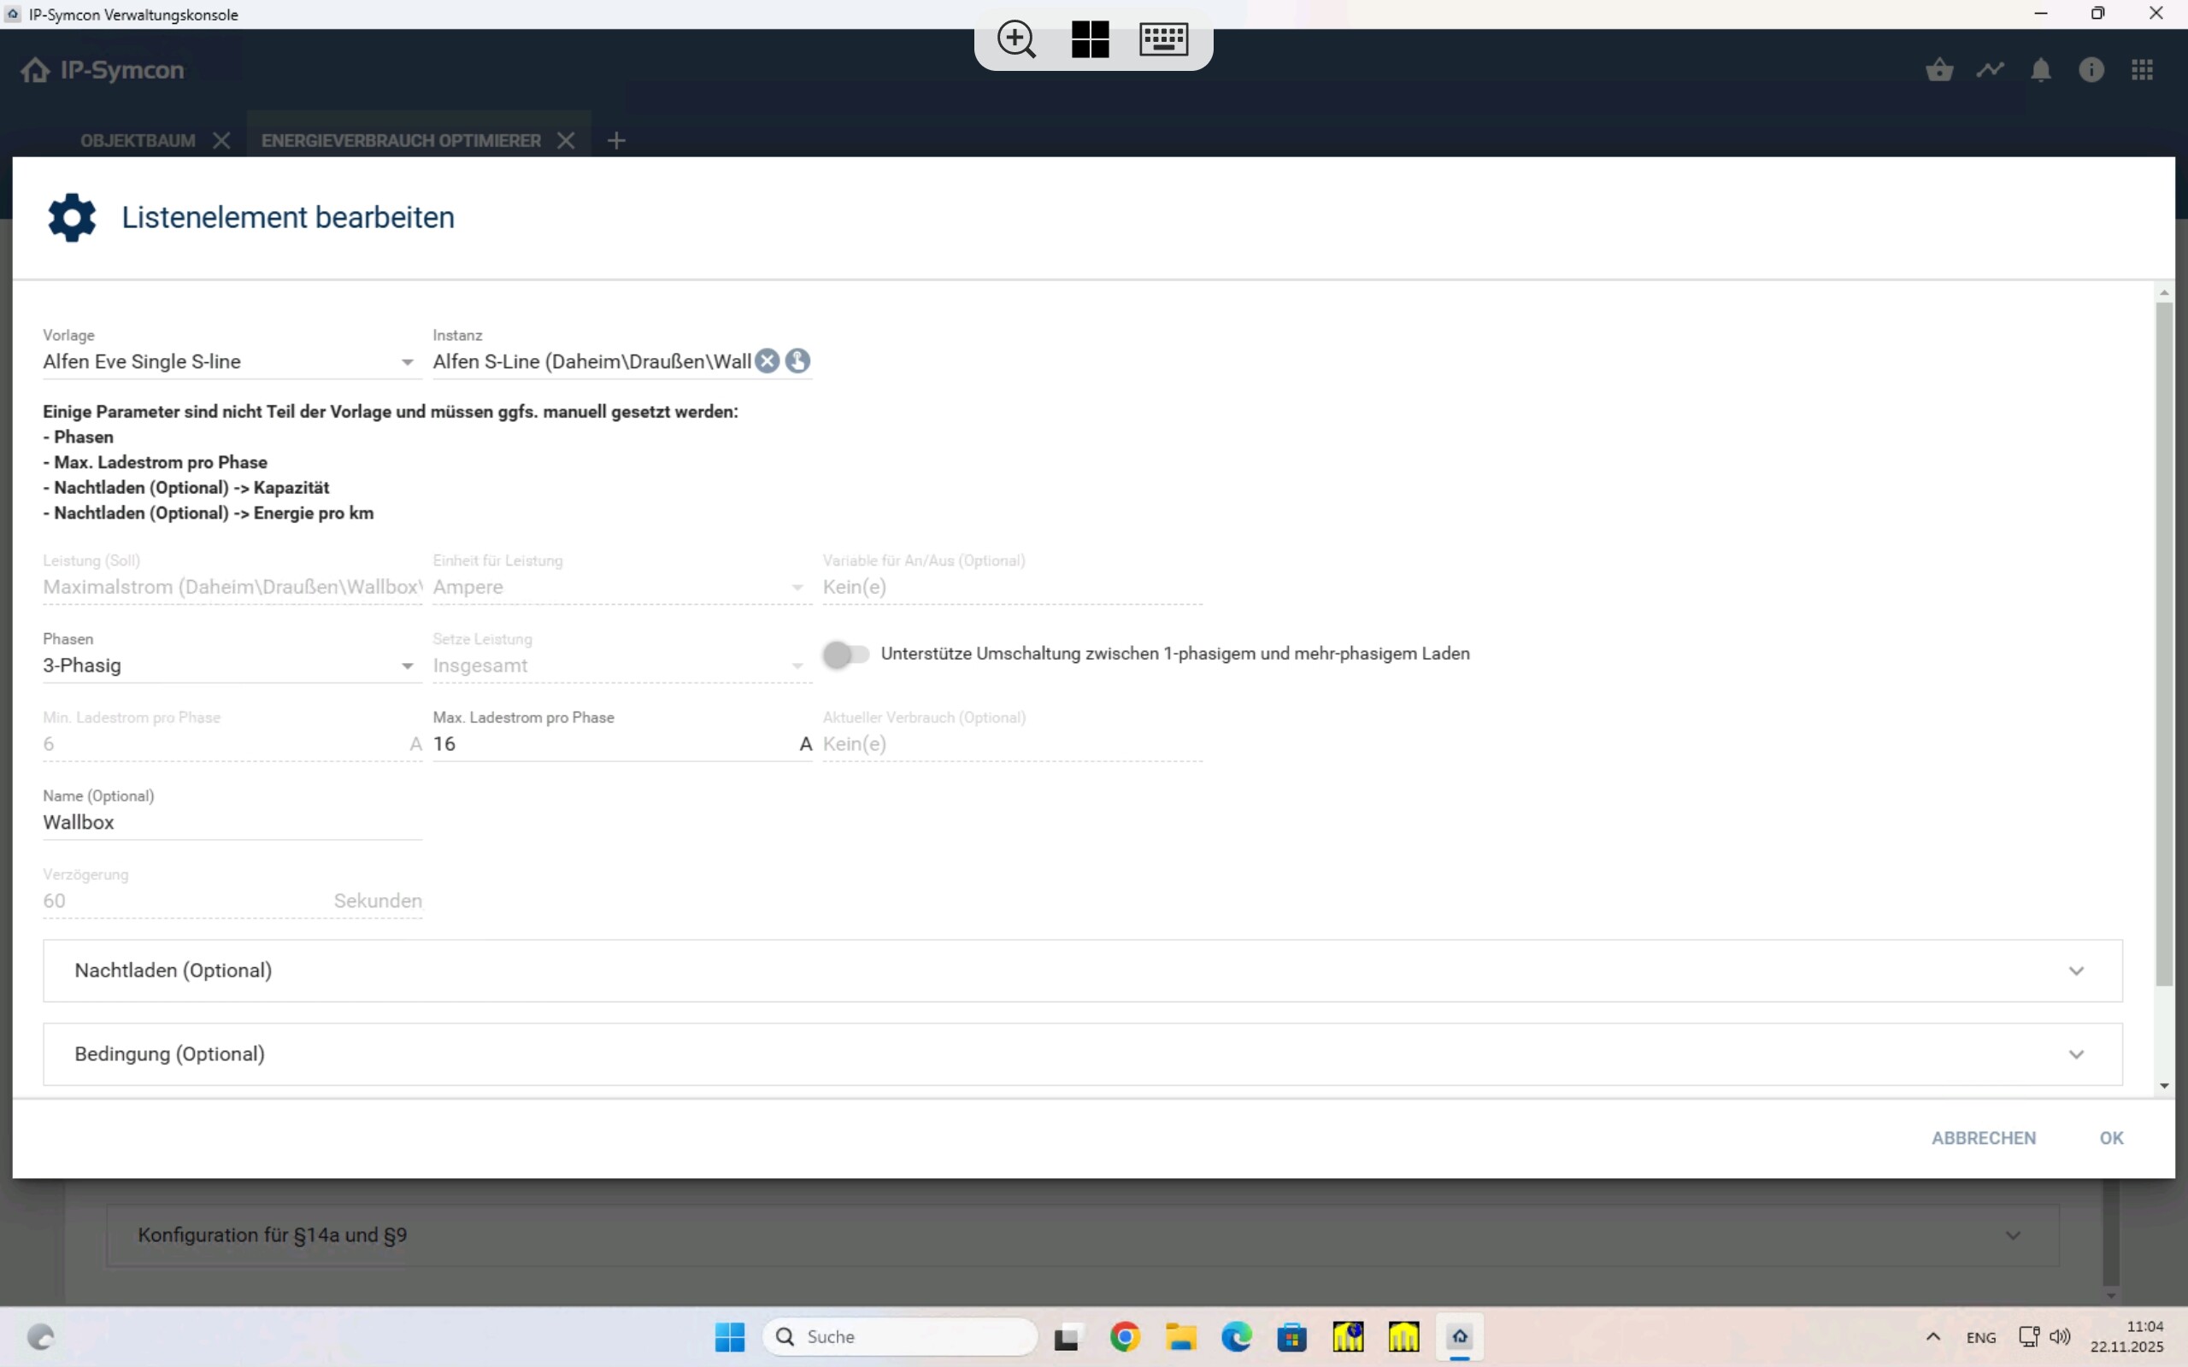Toggle 1-phase/multi-phase switching support

tap(845, 654)
